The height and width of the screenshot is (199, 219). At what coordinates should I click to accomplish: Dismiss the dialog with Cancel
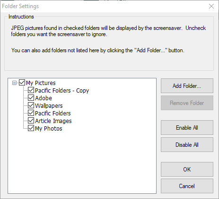pyautogui.click(x=187, y=186)
